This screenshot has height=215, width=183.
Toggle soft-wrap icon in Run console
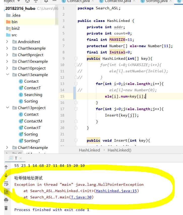point(6,183)
